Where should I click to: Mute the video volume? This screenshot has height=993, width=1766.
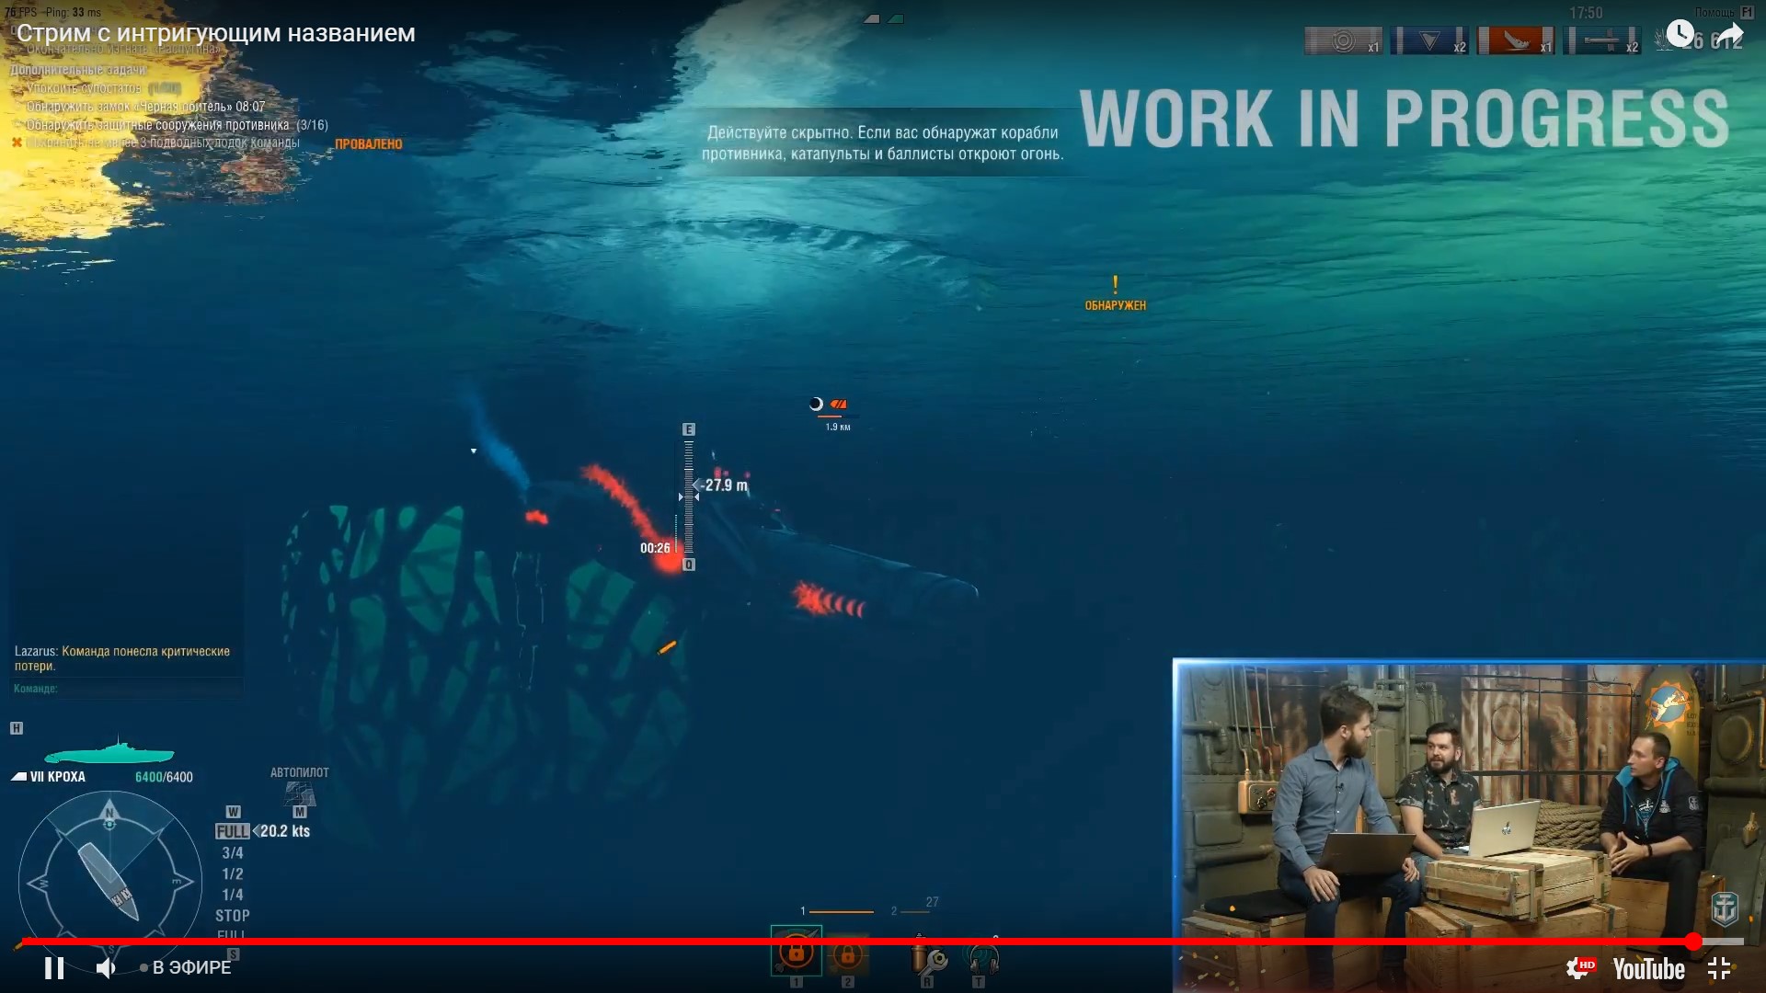[107, 968]
